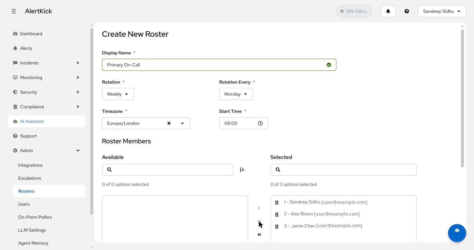Grab the drag handle for Jamie Chen
Screen dimensions: 474x250
(277, 227)
